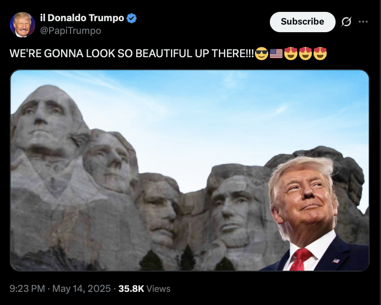The image size is (381, 305).
Task: Open the 35.8K view count
Action: tap(131, 289)
